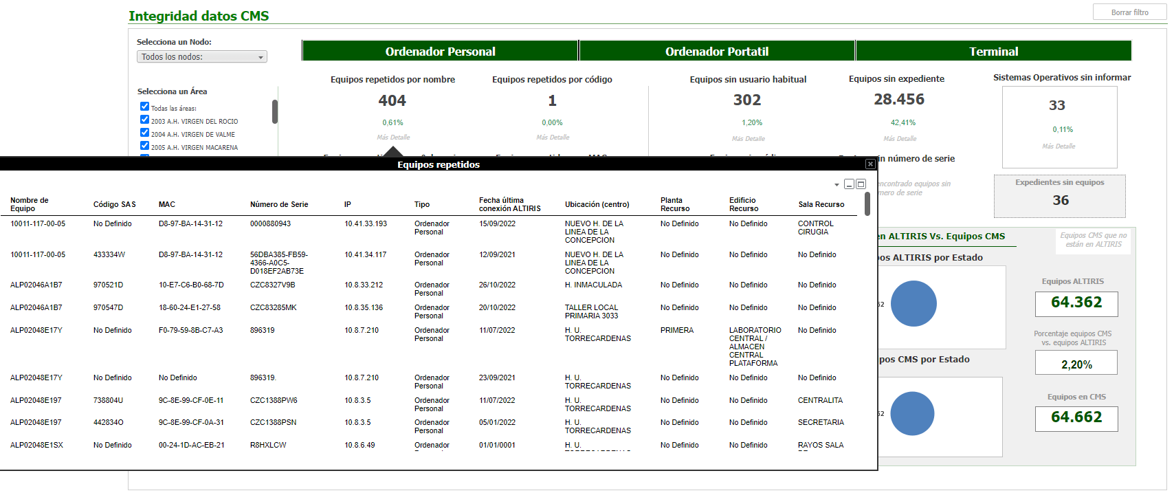1174x493 pixels.
Task: Select equipment name ALP02048E1SX
Action: click(x=36, y=446)
